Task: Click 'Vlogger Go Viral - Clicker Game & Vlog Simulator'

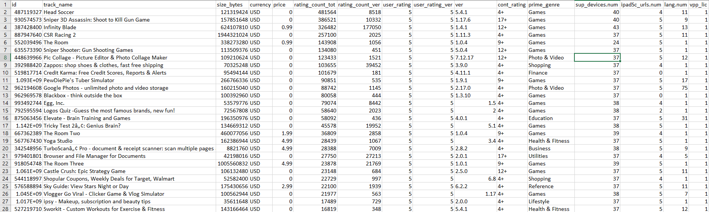Action: pos(129,194)
